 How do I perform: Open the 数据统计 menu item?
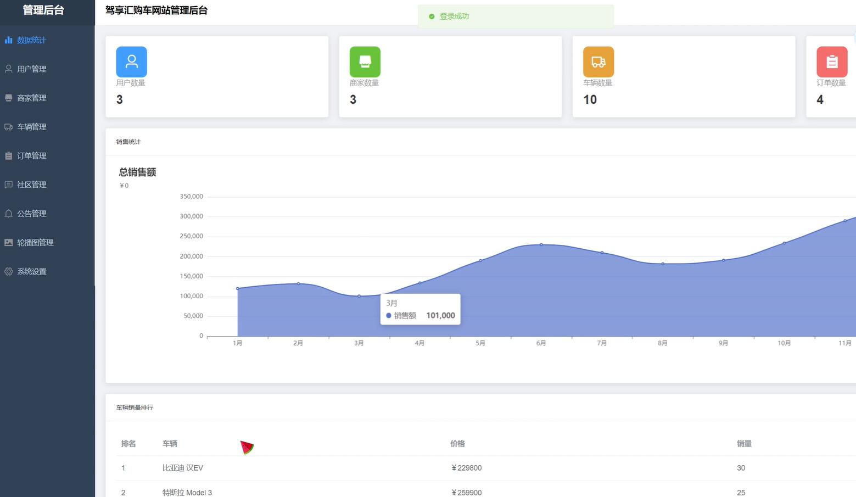pyautogui.click(x=47, y=40)
